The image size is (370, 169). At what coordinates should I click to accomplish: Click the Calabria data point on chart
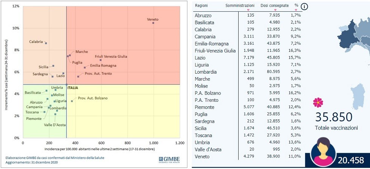pyautogui.click(x=46, y=43)
